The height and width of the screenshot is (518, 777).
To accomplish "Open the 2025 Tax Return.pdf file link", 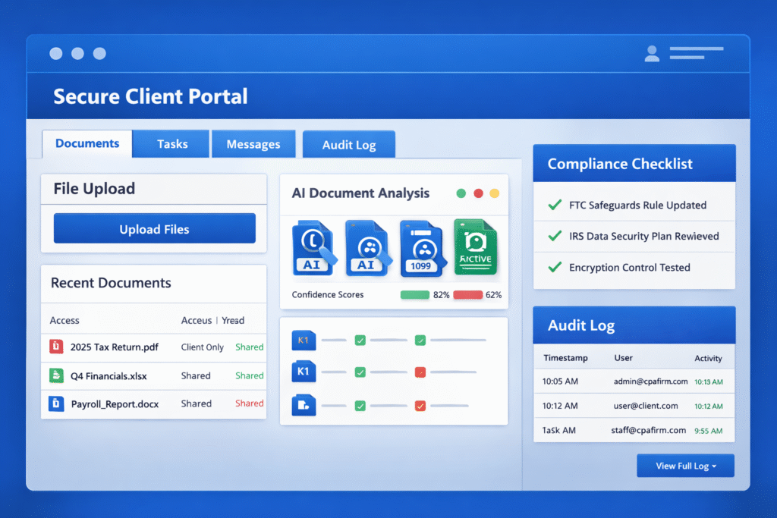I will [114, 347].
